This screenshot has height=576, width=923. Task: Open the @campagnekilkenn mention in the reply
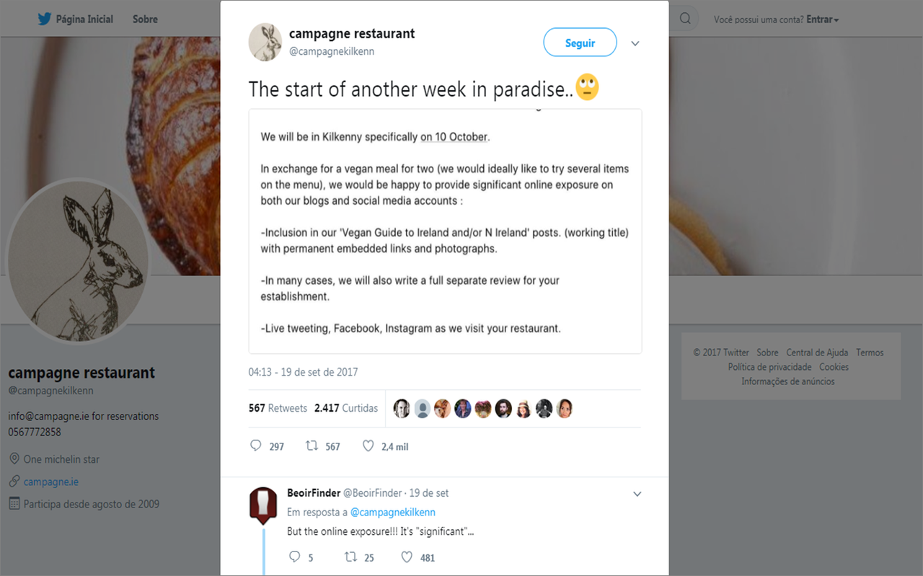[x=392, y=512]
